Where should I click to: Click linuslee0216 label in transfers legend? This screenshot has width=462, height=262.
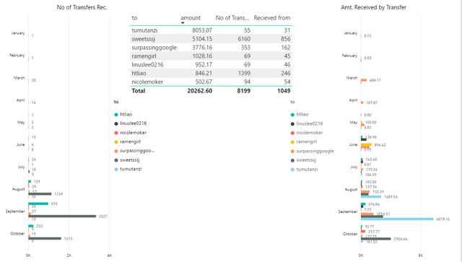[x=133, y=123]
